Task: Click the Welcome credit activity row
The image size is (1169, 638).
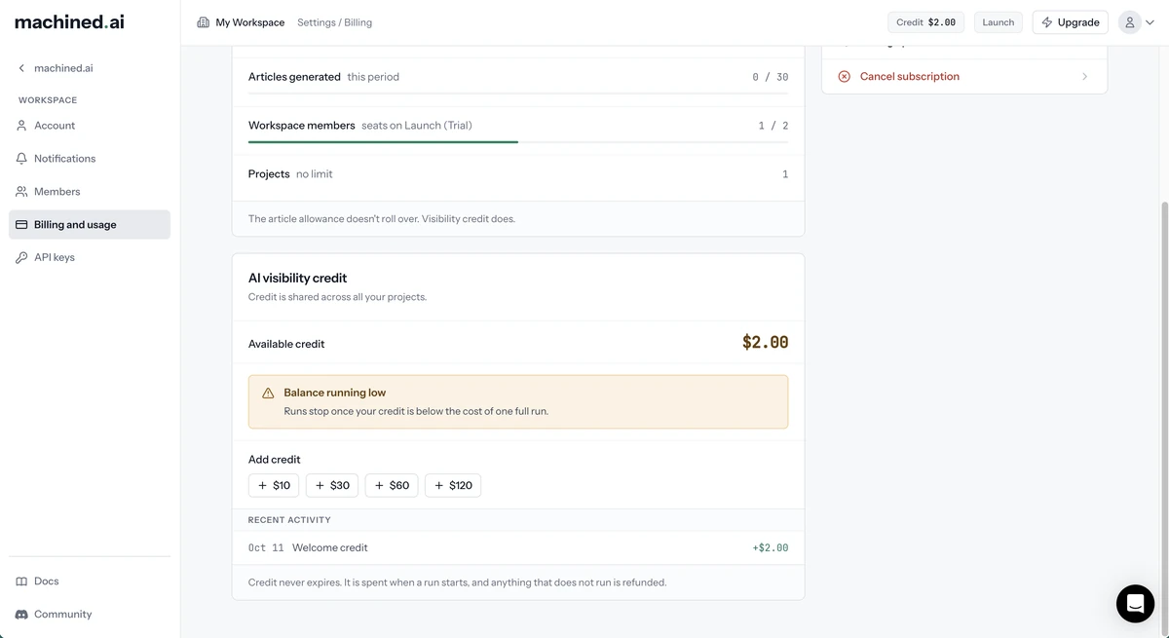Action: coord(518,547)
